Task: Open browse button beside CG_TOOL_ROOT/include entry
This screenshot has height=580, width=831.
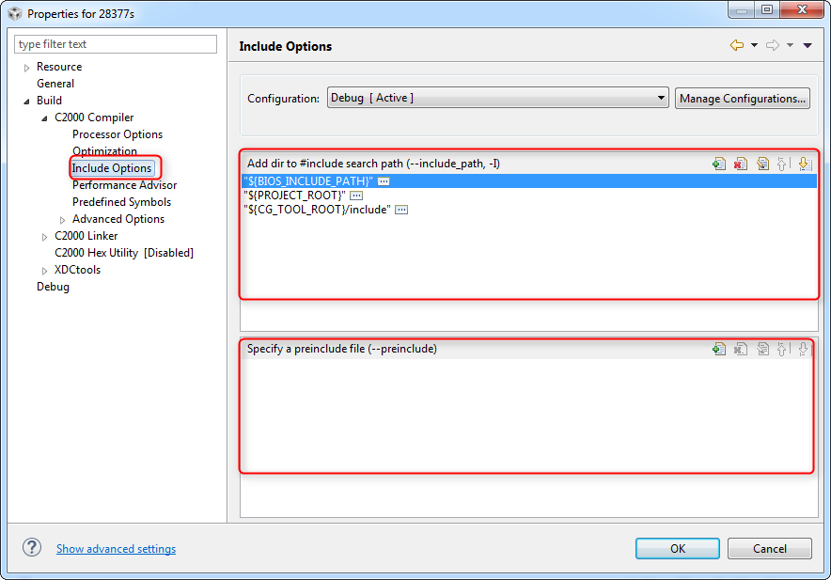Action: coord(401,210)
